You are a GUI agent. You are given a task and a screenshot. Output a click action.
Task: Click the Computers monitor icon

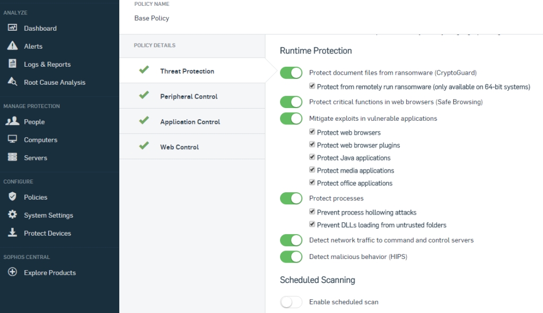pyautogui.click(x=13, y=140)
